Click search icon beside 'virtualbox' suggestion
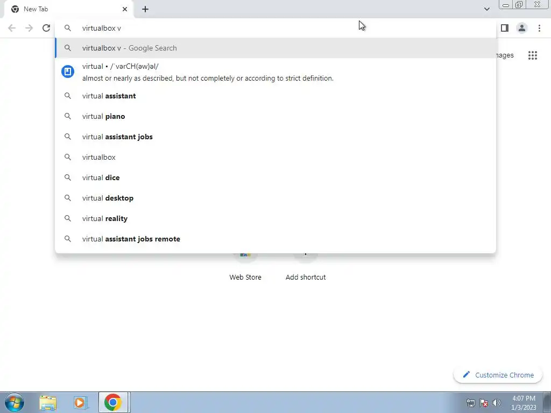 click(x=68, y=157)
